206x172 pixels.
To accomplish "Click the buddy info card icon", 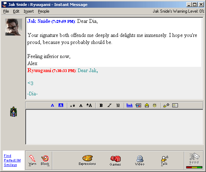I will (x=175, y=106).
